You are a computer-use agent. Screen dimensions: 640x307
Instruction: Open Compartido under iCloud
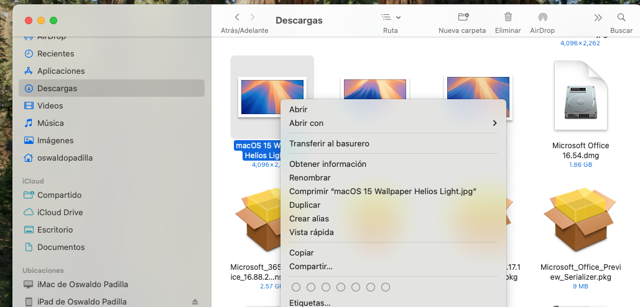click(111, 195)
